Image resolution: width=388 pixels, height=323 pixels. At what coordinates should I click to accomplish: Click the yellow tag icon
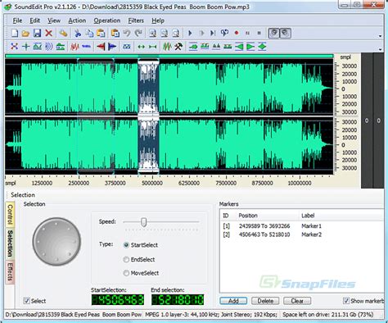click(x=63, y=34)
